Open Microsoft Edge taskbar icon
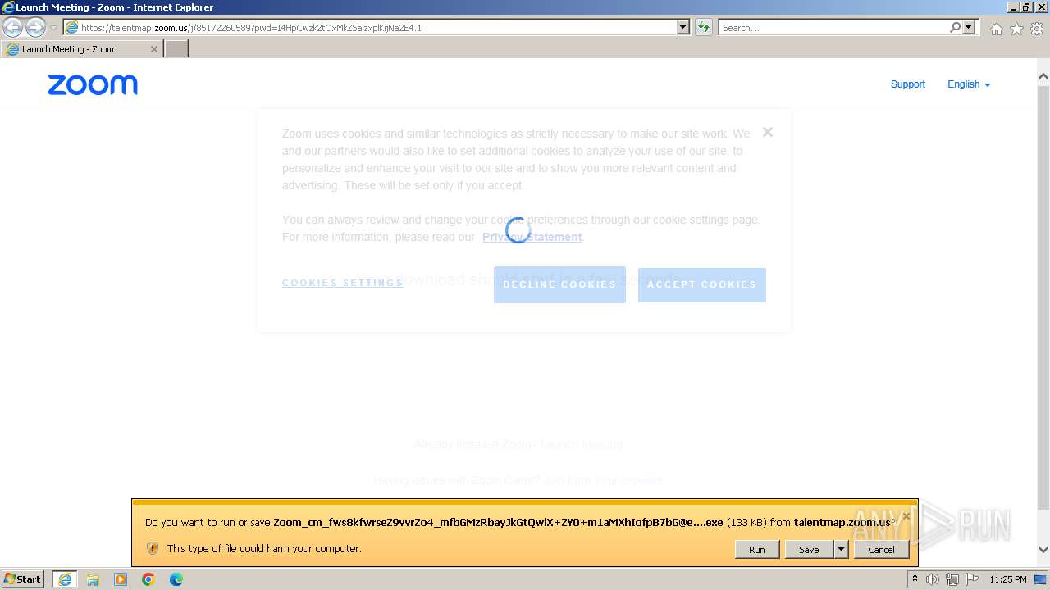1050x590 pixels. (176, 579)
